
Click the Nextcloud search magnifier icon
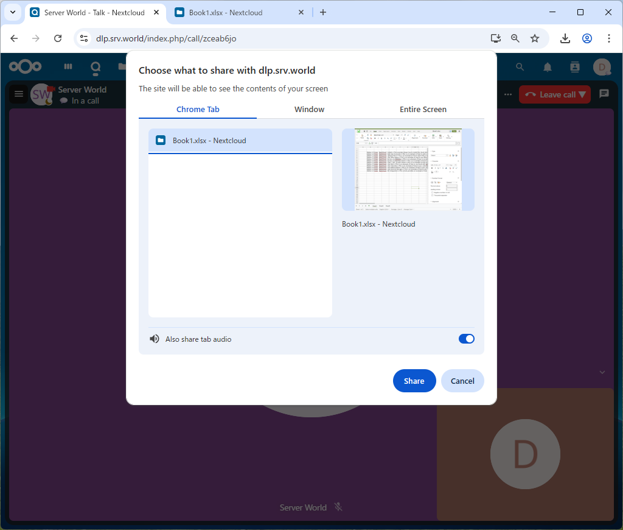click(x=520, y=67)
